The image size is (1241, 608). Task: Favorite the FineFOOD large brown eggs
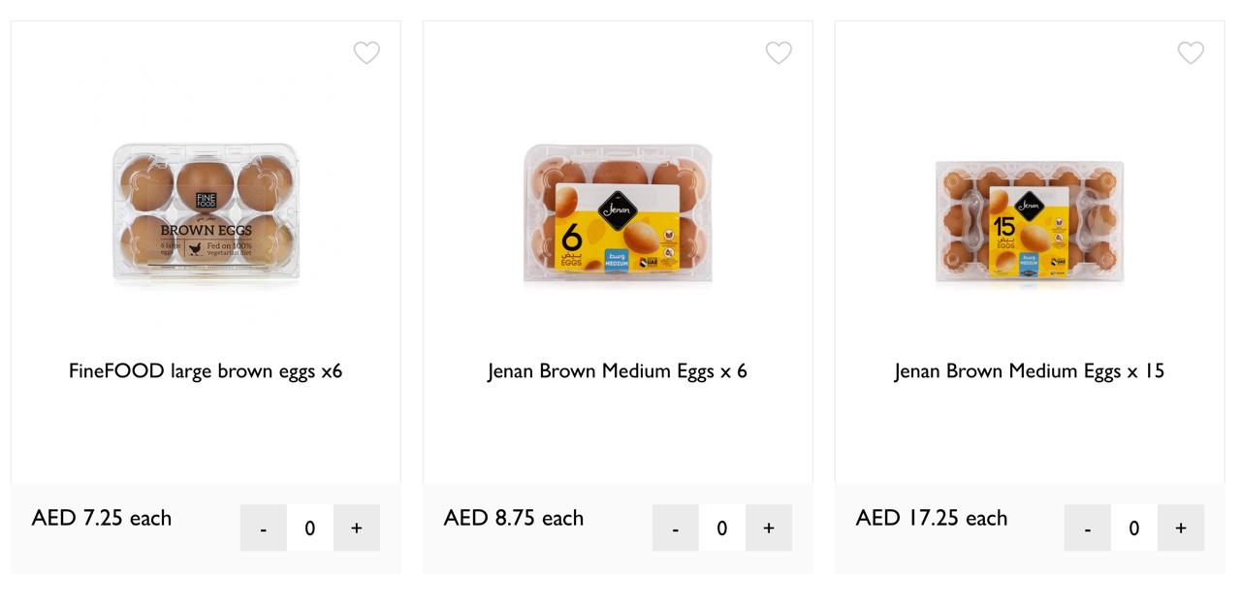click(x=366, y=53)
